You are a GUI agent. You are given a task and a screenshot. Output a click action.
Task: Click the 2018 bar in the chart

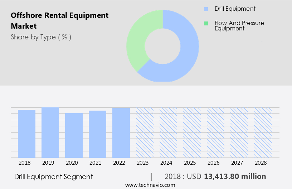pos(26,134)
